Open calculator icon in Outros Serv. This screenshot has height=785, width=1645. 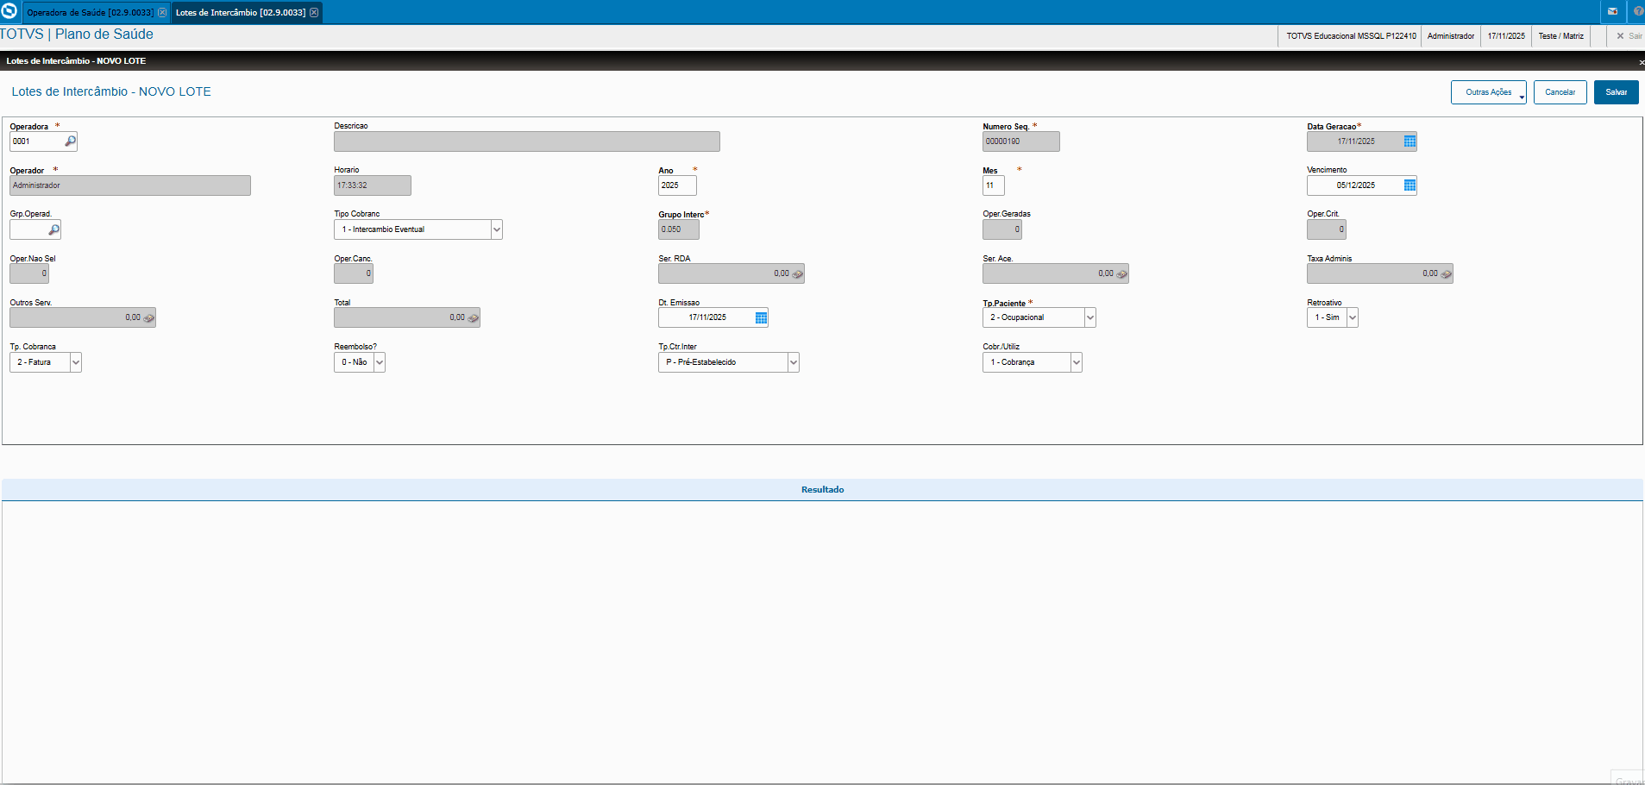[149, 318]
